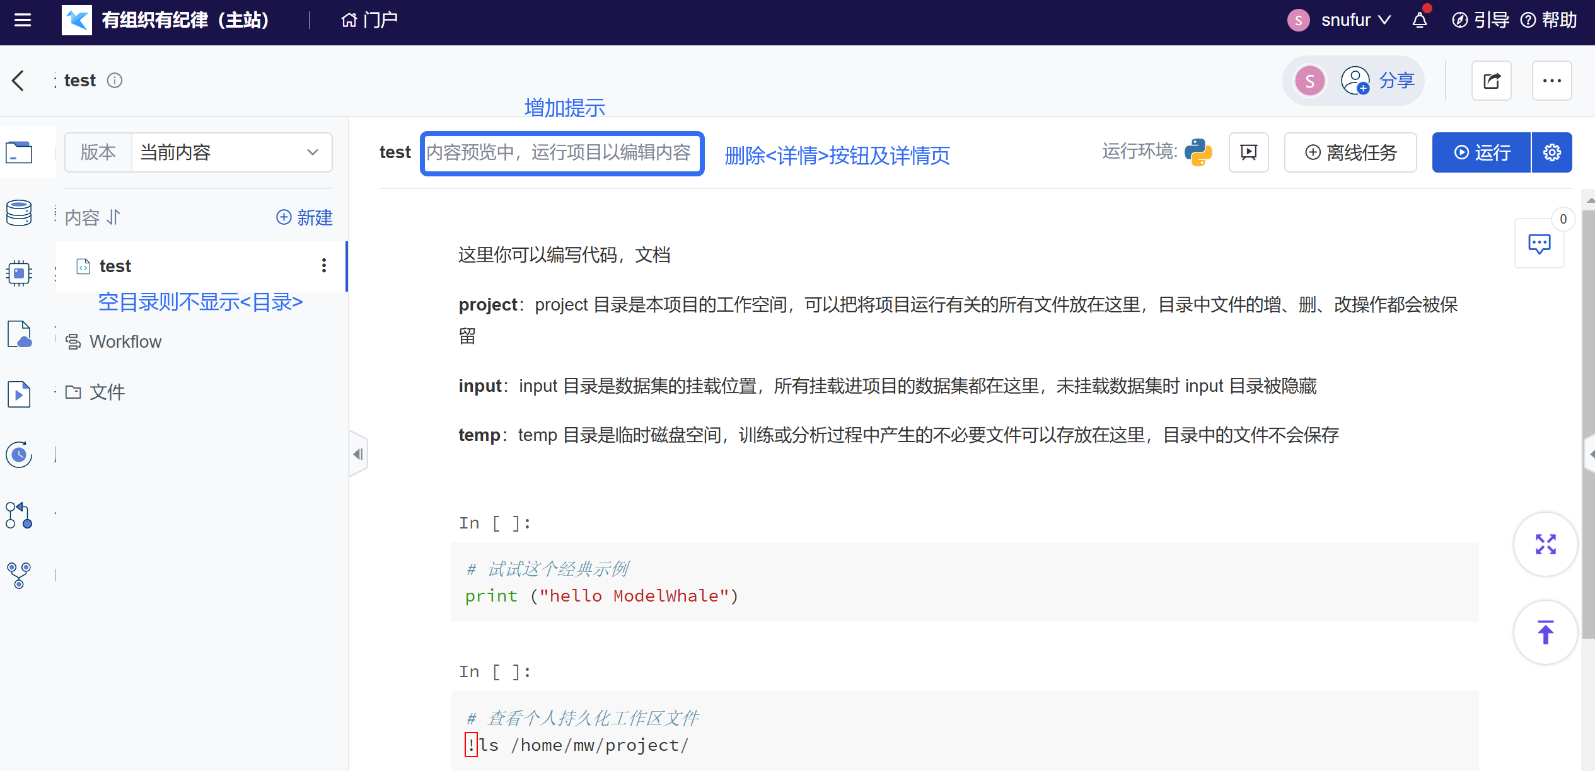
Task: Collapse the left panel using the arrow handle
Action: click(358, 454)
